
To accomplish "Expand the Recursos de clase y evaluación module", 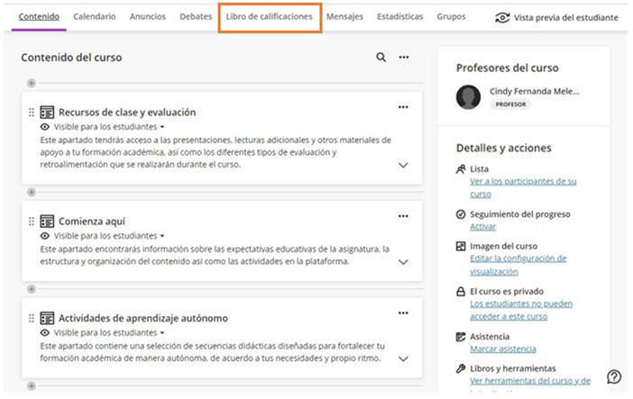I will click(x=403, y=165).
